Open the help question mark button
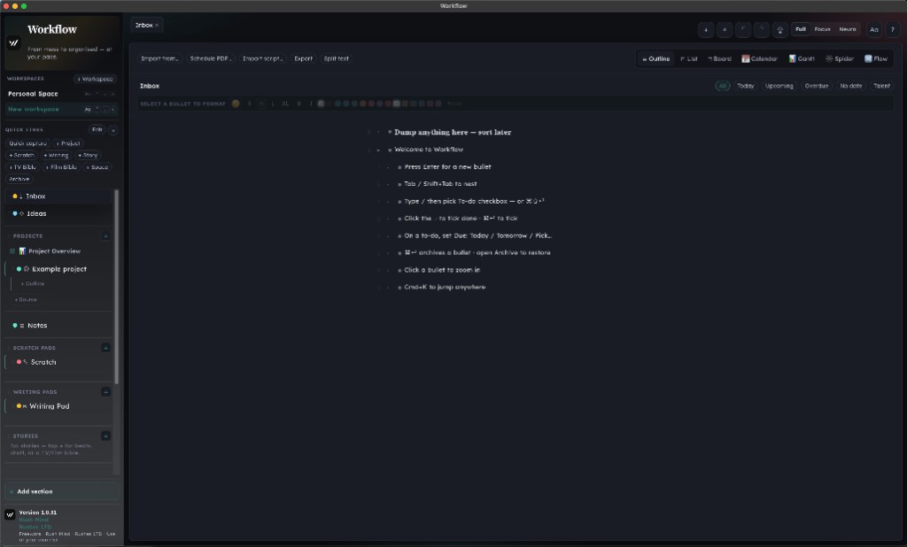 pyautogui.click(x=893, y=29)
